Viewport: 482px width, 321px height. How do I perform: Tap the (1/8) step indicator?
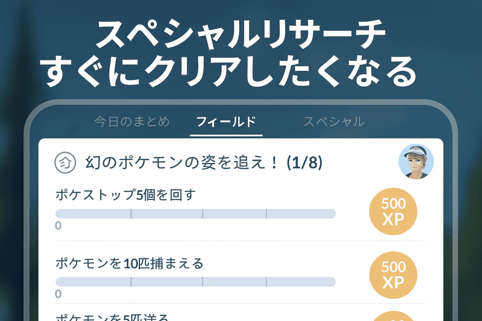click(x=305, y=163)
